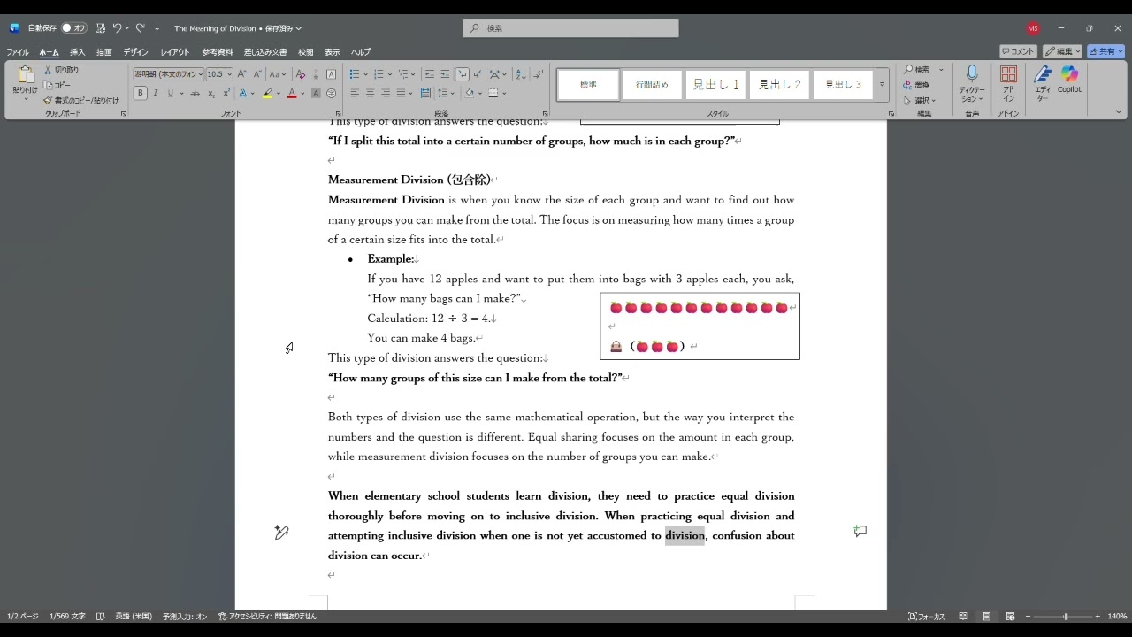Open the Editor (エディター)

(x=1043, y=83)
